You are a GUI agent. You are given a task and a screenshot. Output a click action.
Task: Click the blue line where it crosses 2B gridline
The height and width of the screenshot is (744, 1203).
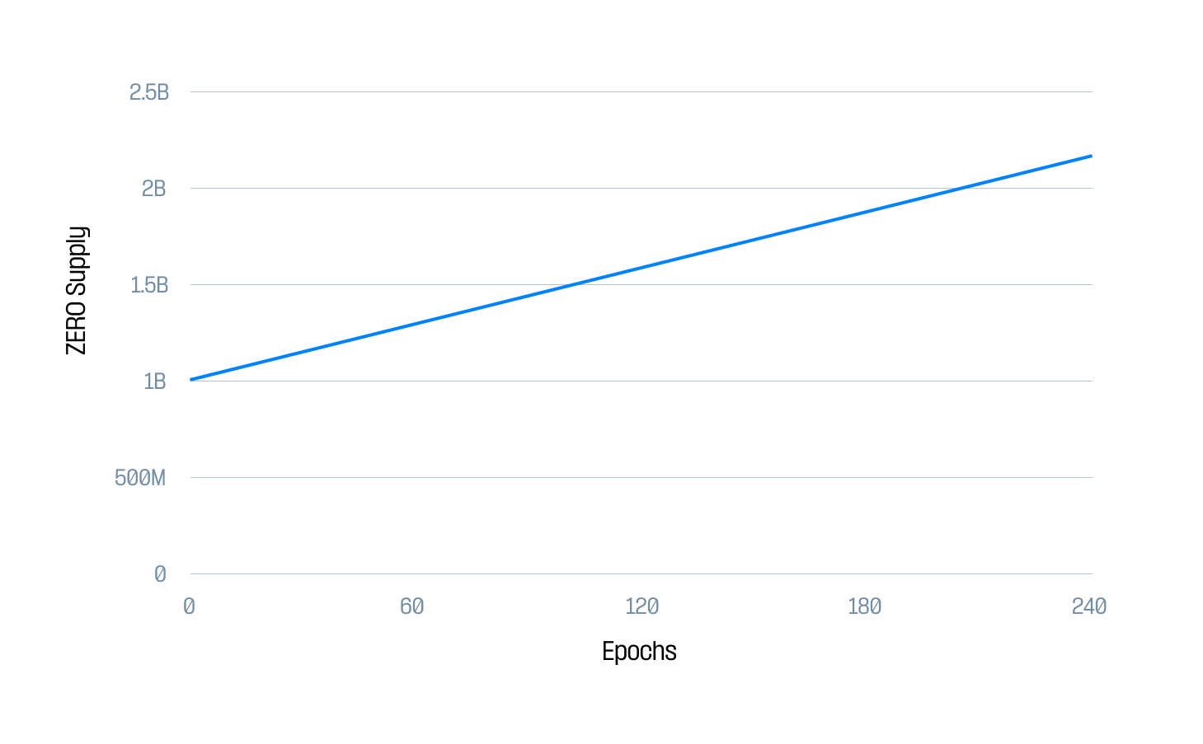click(x=961, y=188)
